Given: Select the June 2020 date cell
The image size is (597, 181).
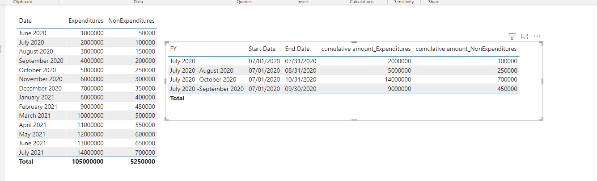Looking at the screenshot, I should [x=33, y=33].
